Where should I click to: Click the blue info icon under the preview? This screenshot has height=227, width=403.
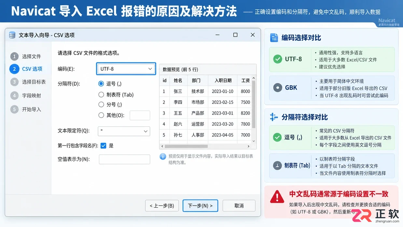(x=163, y=157)
